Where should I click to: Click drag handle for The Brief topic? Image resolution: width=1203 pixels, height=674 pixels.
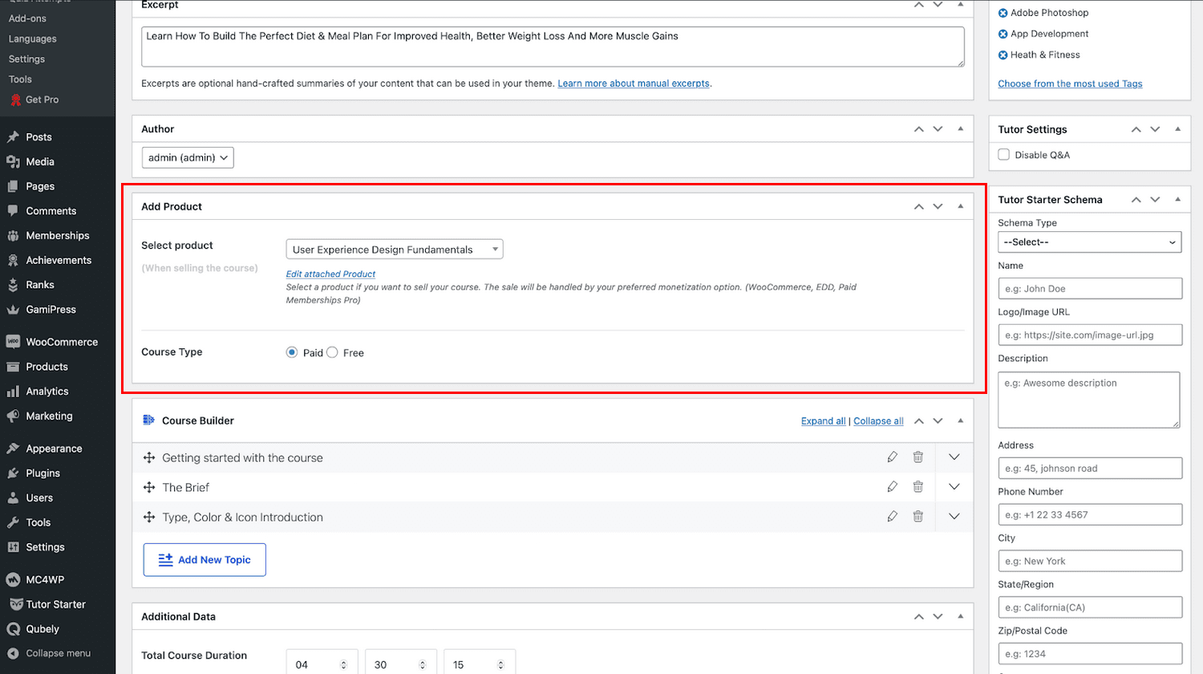point(149,487)
